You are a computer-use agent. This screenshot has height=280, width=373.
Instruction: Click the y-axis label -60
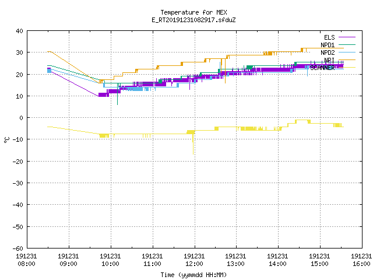coord(18,249)
